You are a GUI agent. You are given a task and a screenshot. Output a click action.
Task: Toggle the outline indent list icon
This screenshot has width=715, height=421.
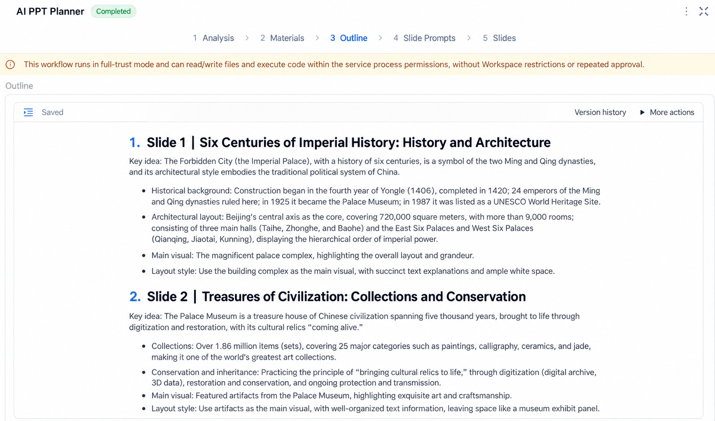(x=28, y=112)
